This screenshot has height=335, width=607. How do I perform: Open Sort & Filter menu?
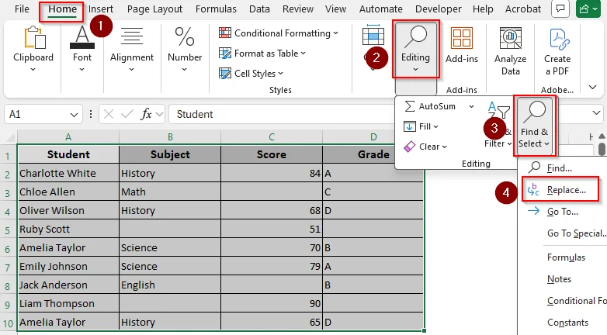[498, 125]
